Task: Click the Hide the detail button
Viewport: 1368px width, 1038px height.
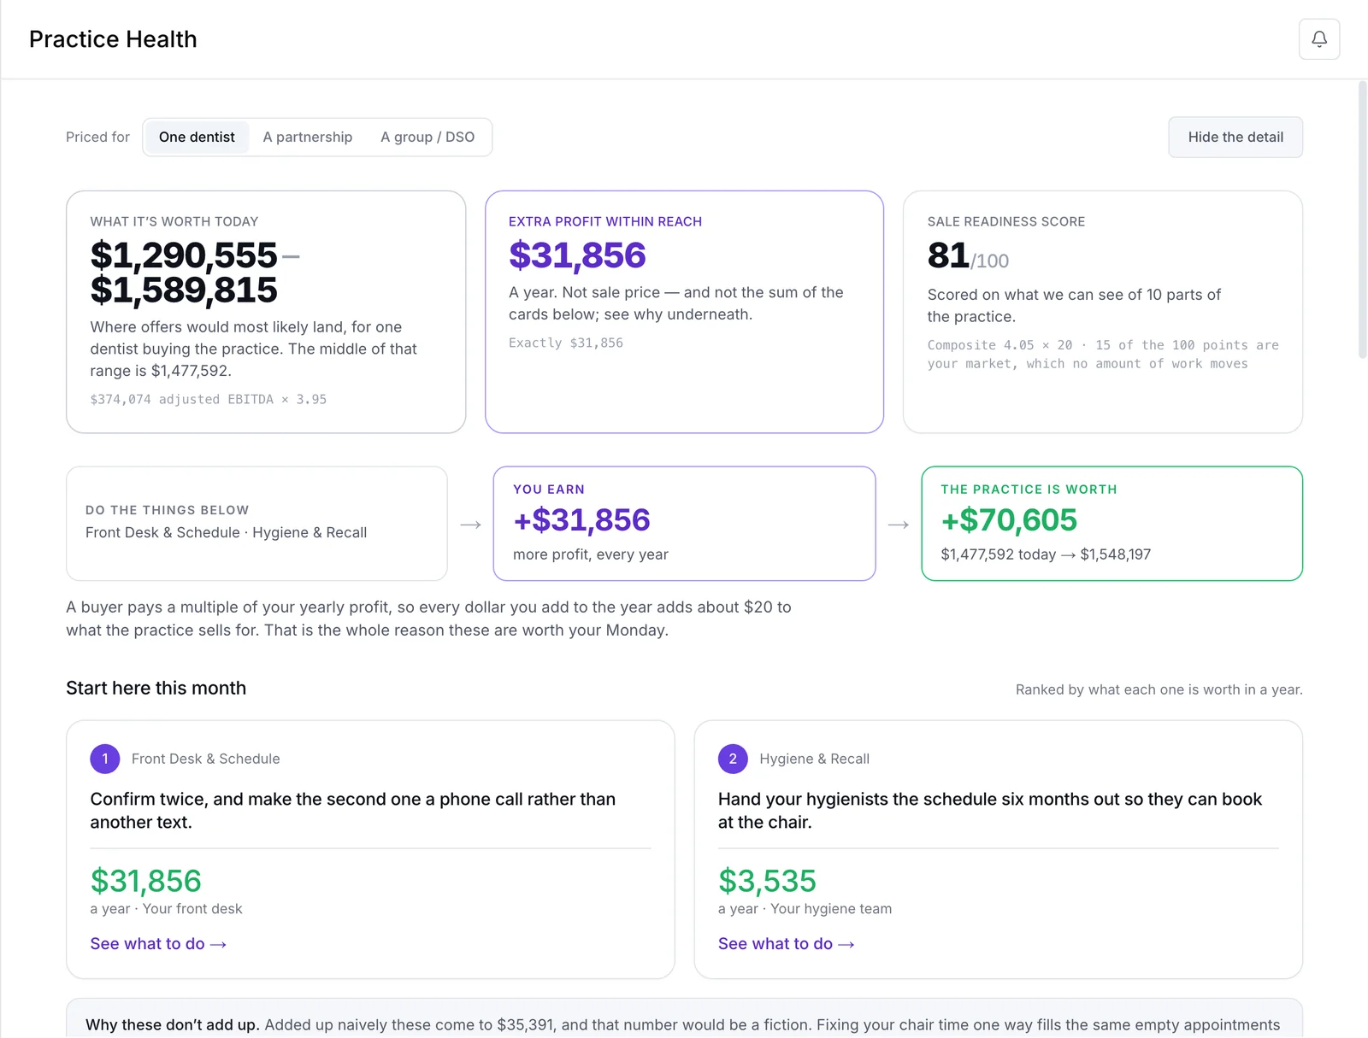Action: pos(1235,138)
